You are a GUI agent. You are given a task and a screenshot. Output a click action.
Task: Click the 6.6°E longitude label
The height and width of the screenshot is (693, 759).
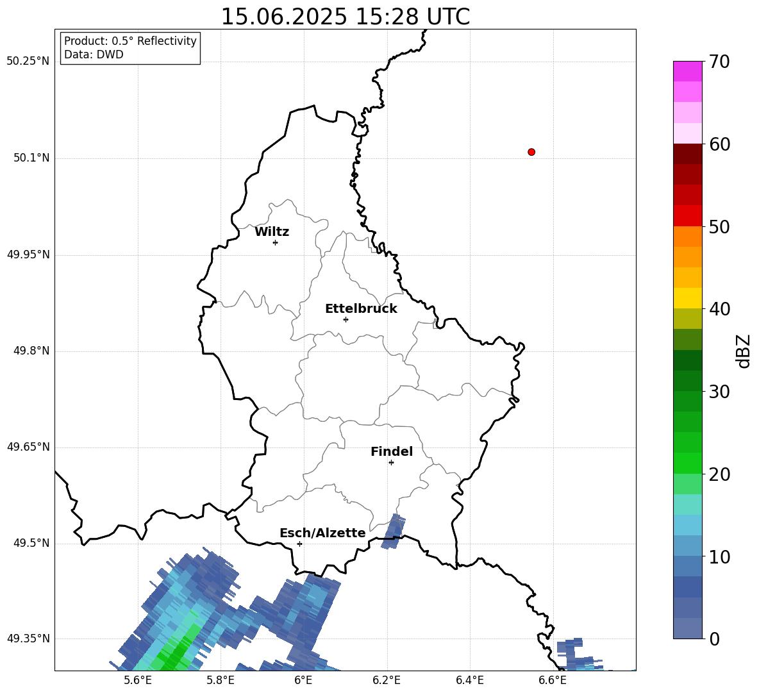(553, 680)
